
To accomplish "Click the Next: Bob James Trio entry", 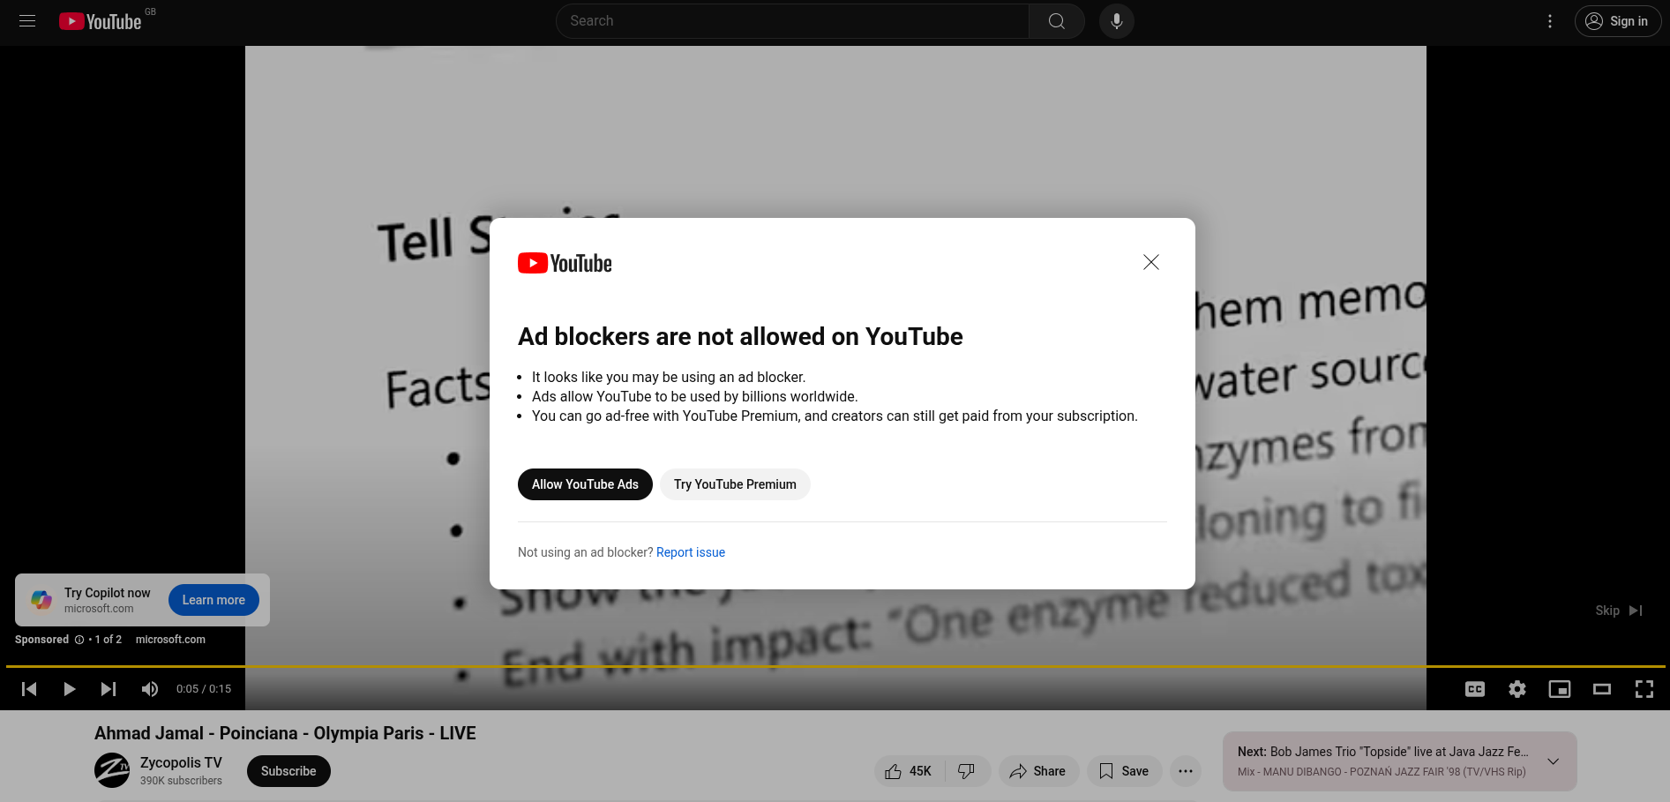I will pos(1382,752).
